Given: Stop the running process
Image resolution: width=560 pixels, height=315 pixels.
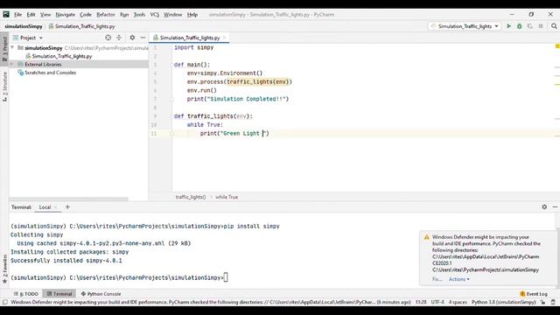Looking at the screenshot, I should click(x=541, y=26).
